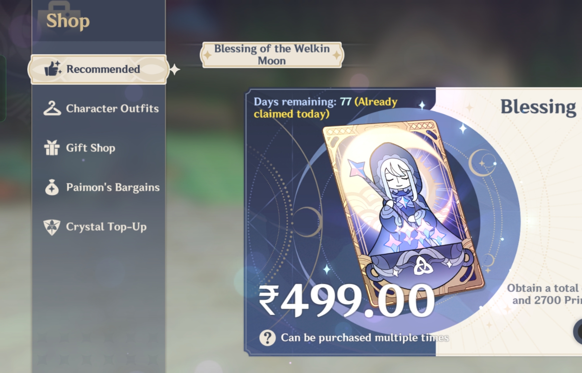Click the Blessing title on cream panel
This screenshot has width=582, height=373.
(x=538, y=107)
